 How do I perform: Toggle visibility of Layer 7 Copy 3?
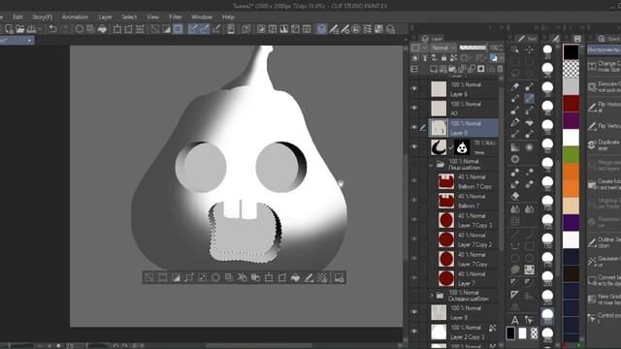coord(414,220)
